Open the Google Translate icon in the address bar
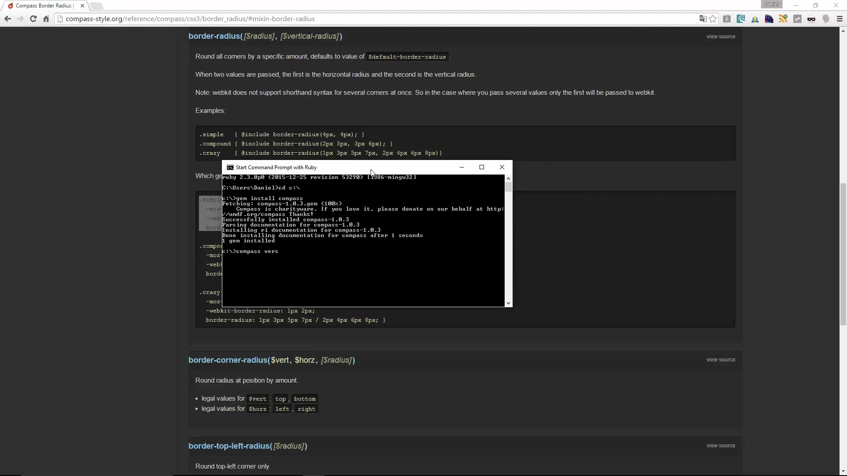This screenshot has height=476, width=847. (703, 19)
